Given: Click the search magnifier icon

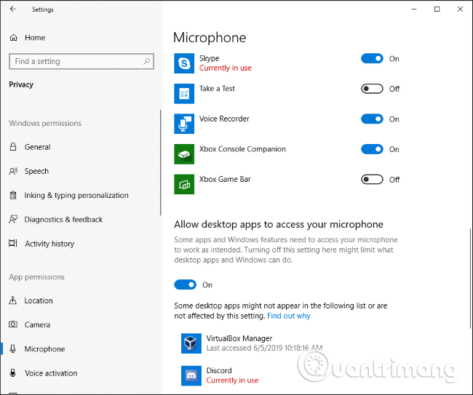Looking at the screenshot, I should coord(146,61).
